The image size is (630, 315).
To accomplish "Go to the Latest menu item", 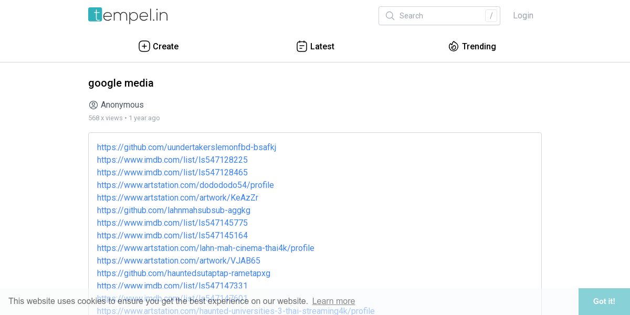I will coord(316,46).
